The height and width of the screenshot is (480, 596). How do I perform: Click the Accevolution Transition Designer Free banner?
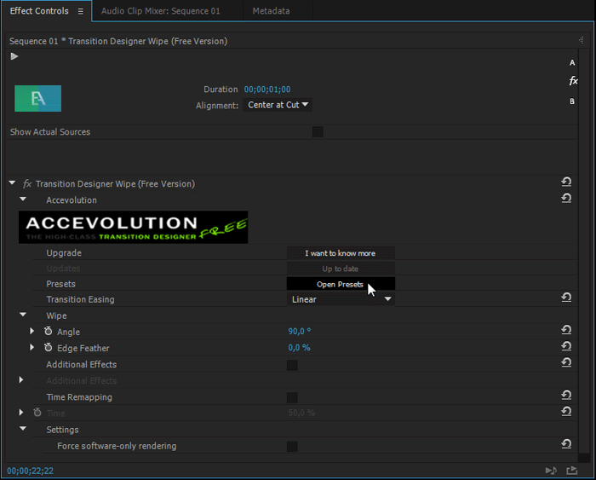pos(134,228)
